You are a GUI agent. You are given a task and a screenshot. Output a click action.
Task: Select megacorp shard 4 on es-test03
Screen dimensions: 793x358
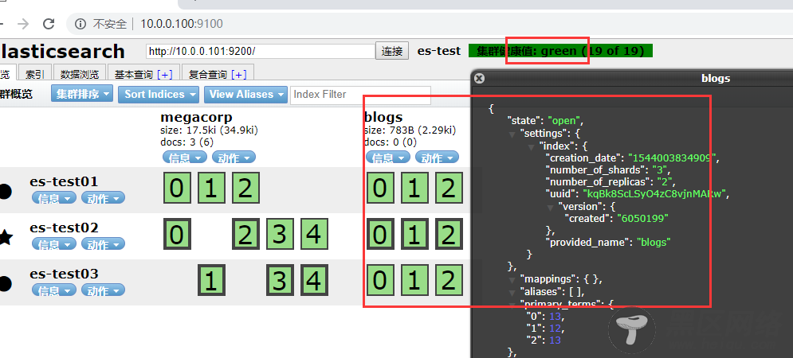[x=315, y=280]
